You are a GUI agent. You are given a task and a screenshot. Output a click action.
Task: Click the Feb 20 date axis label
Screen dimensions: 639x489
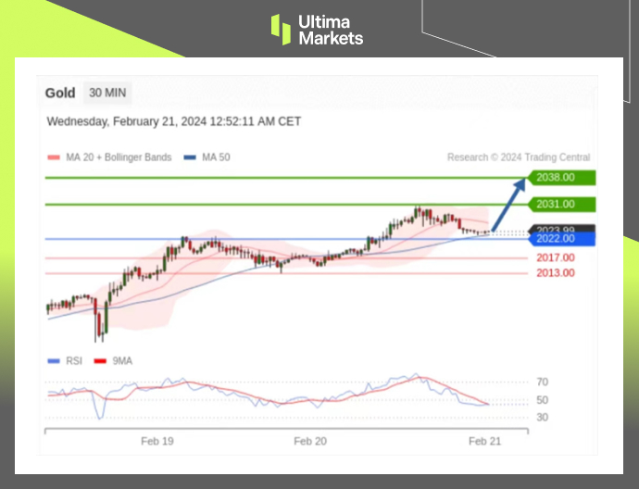pos(309,442)
